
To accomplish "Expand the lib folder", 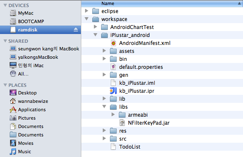I will coord(104,99).
